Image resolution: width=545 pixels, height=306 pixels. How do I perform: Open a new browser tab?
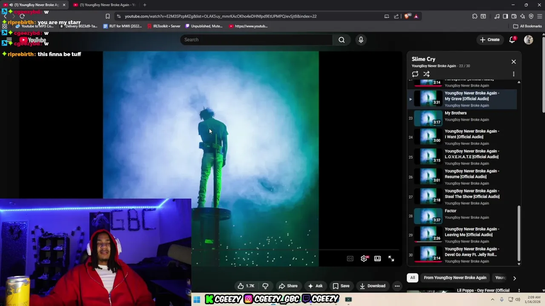click(x=145, y=5)
